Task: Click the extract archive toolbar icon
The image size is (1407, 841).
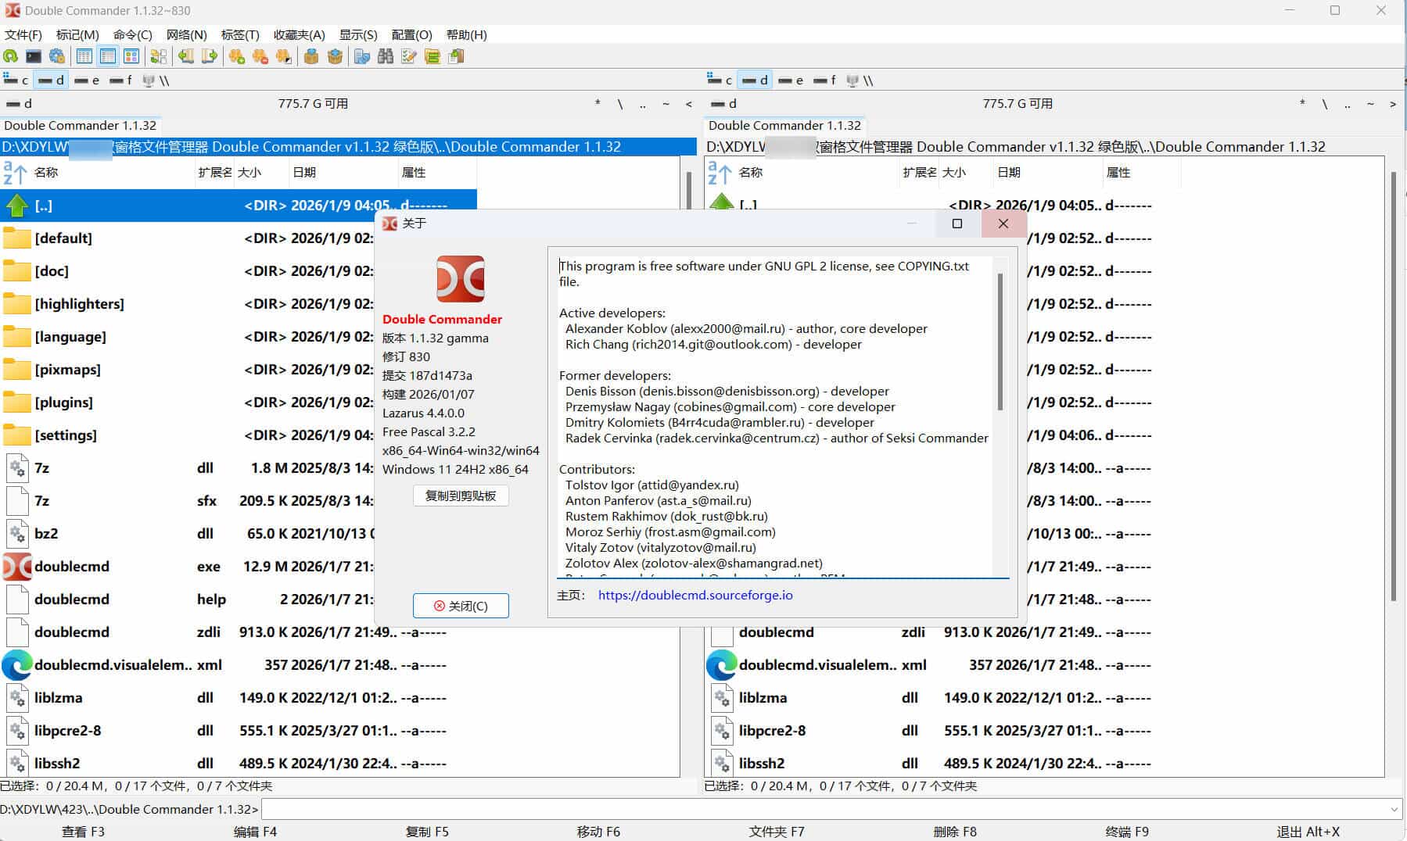Action: [x=334, y=56]
